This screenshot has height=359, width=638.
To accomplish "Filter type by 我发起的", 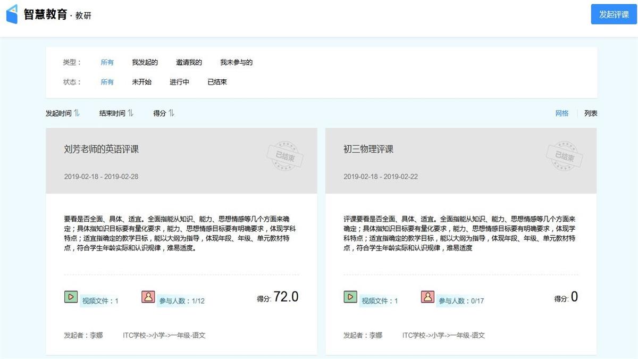I will coord(145,62).
